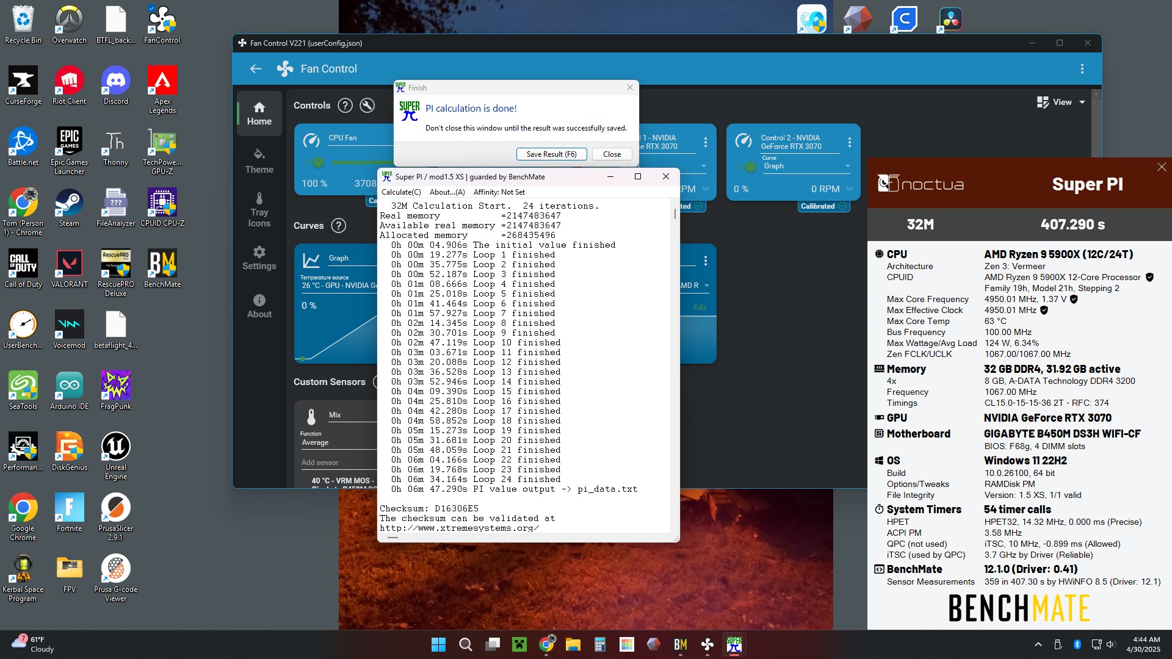
Task: Click the back arrow in Fan Control header
Action: click(256, 69)
